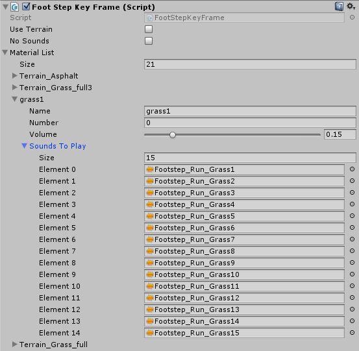Select the Footstep_Run_Grass11 clip field
The width and height of the screenshot is (359, 351).
point(244,286)
